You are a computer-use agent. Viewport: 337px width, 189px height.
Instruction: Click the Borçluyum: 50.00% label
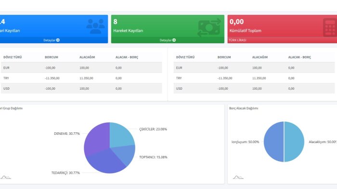pyautogui.click(x=245, y=142)
